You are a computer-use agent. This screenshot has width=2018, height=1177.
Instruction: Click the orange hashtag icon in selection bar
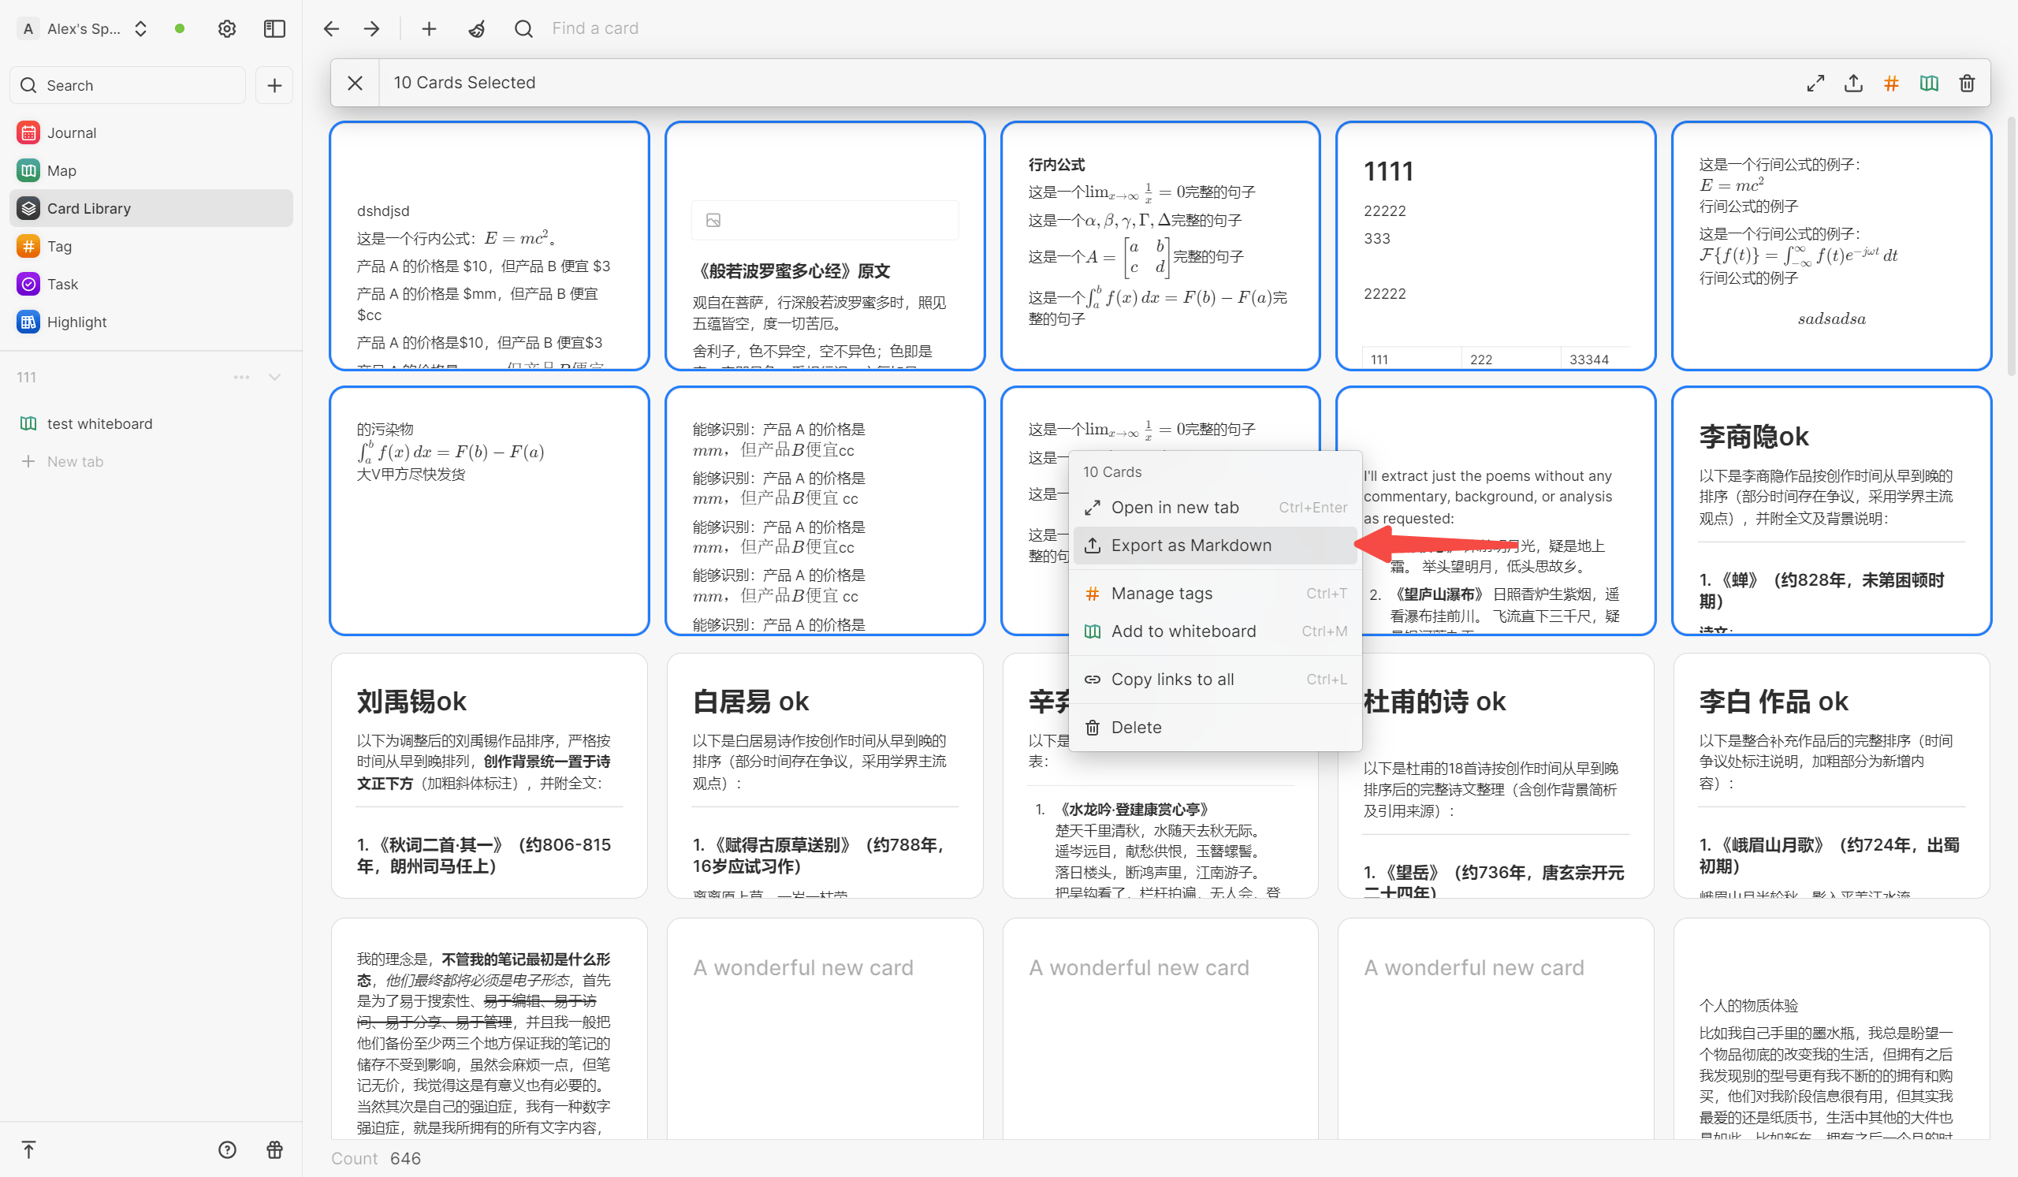(x=1890, y=83)
